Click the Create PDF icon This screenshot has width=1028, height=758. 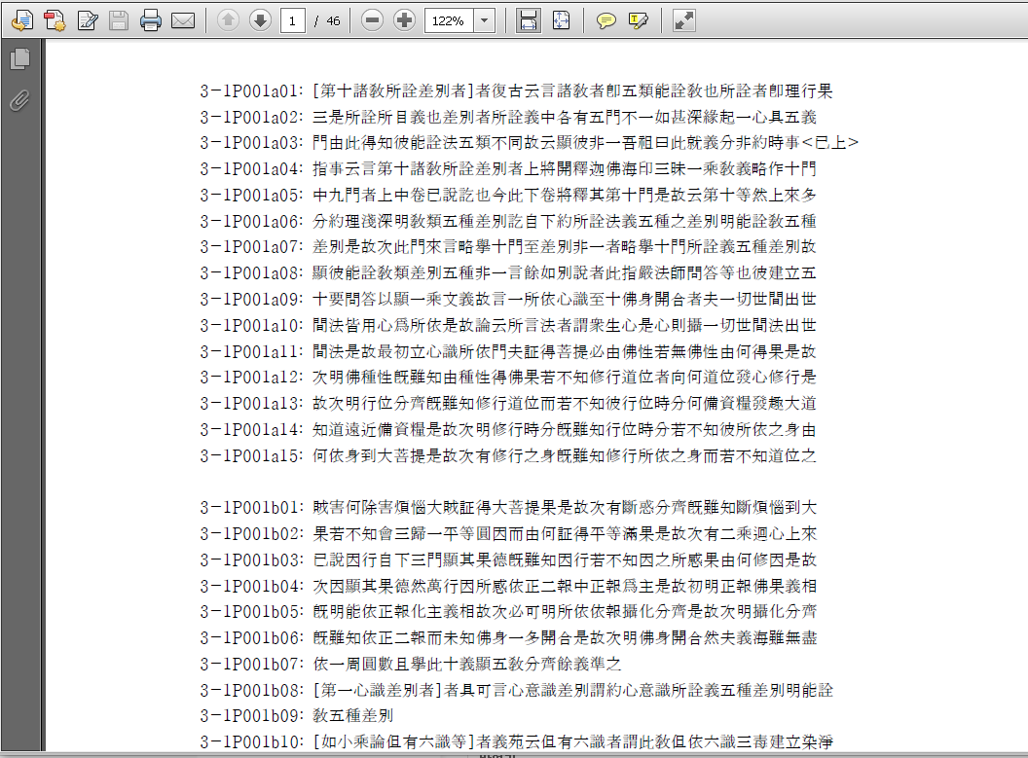pyautogui.click(x=55, y=19)
